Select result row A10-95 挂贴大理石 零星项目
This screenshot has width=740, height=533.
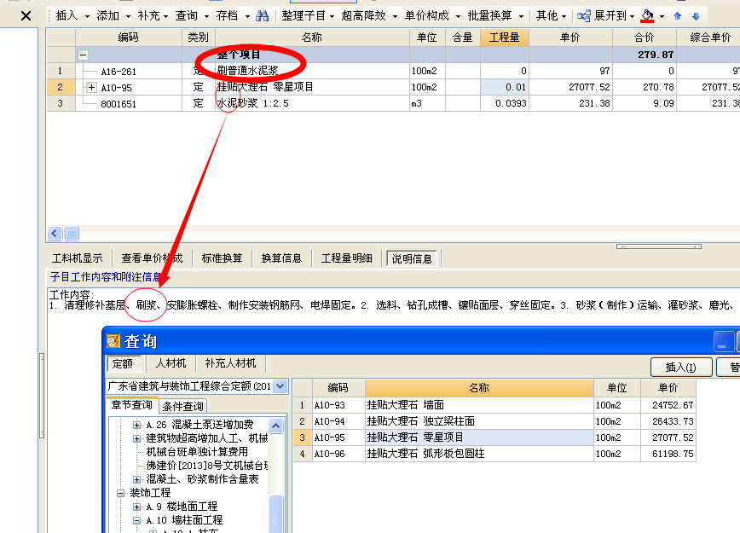click(494, 437)
